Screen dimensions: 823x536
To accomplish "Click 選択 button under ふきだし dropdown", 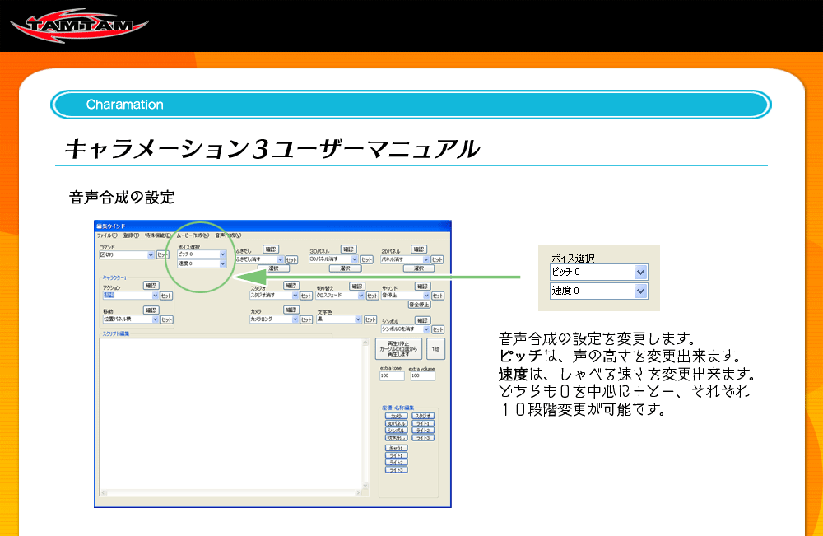I will tap(273, 268).
